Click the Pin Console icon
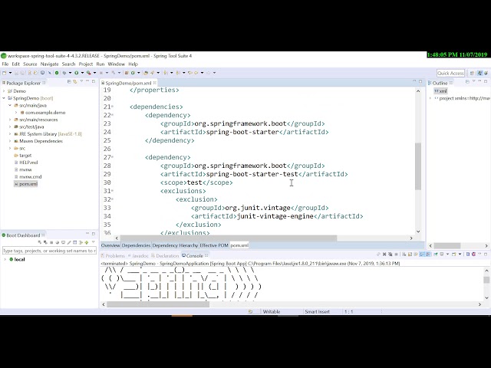Image resolution: width=491 pixels, height=368 pixels. pyautogui.click(x=436, y=254)
